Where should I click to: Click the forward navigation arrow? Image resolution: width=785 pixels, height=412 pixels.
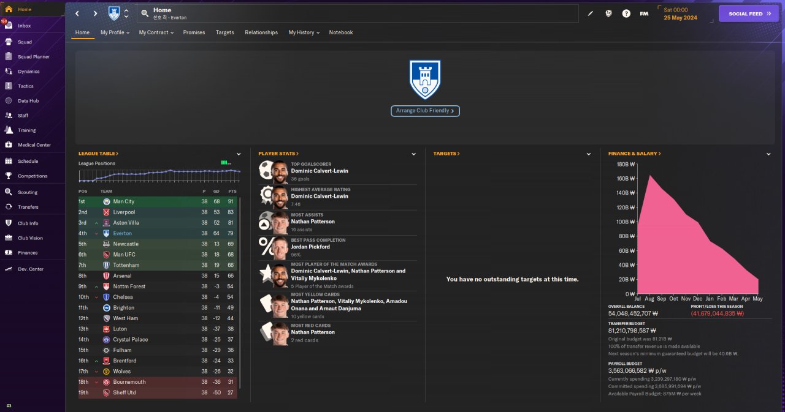tap(95, 13)
